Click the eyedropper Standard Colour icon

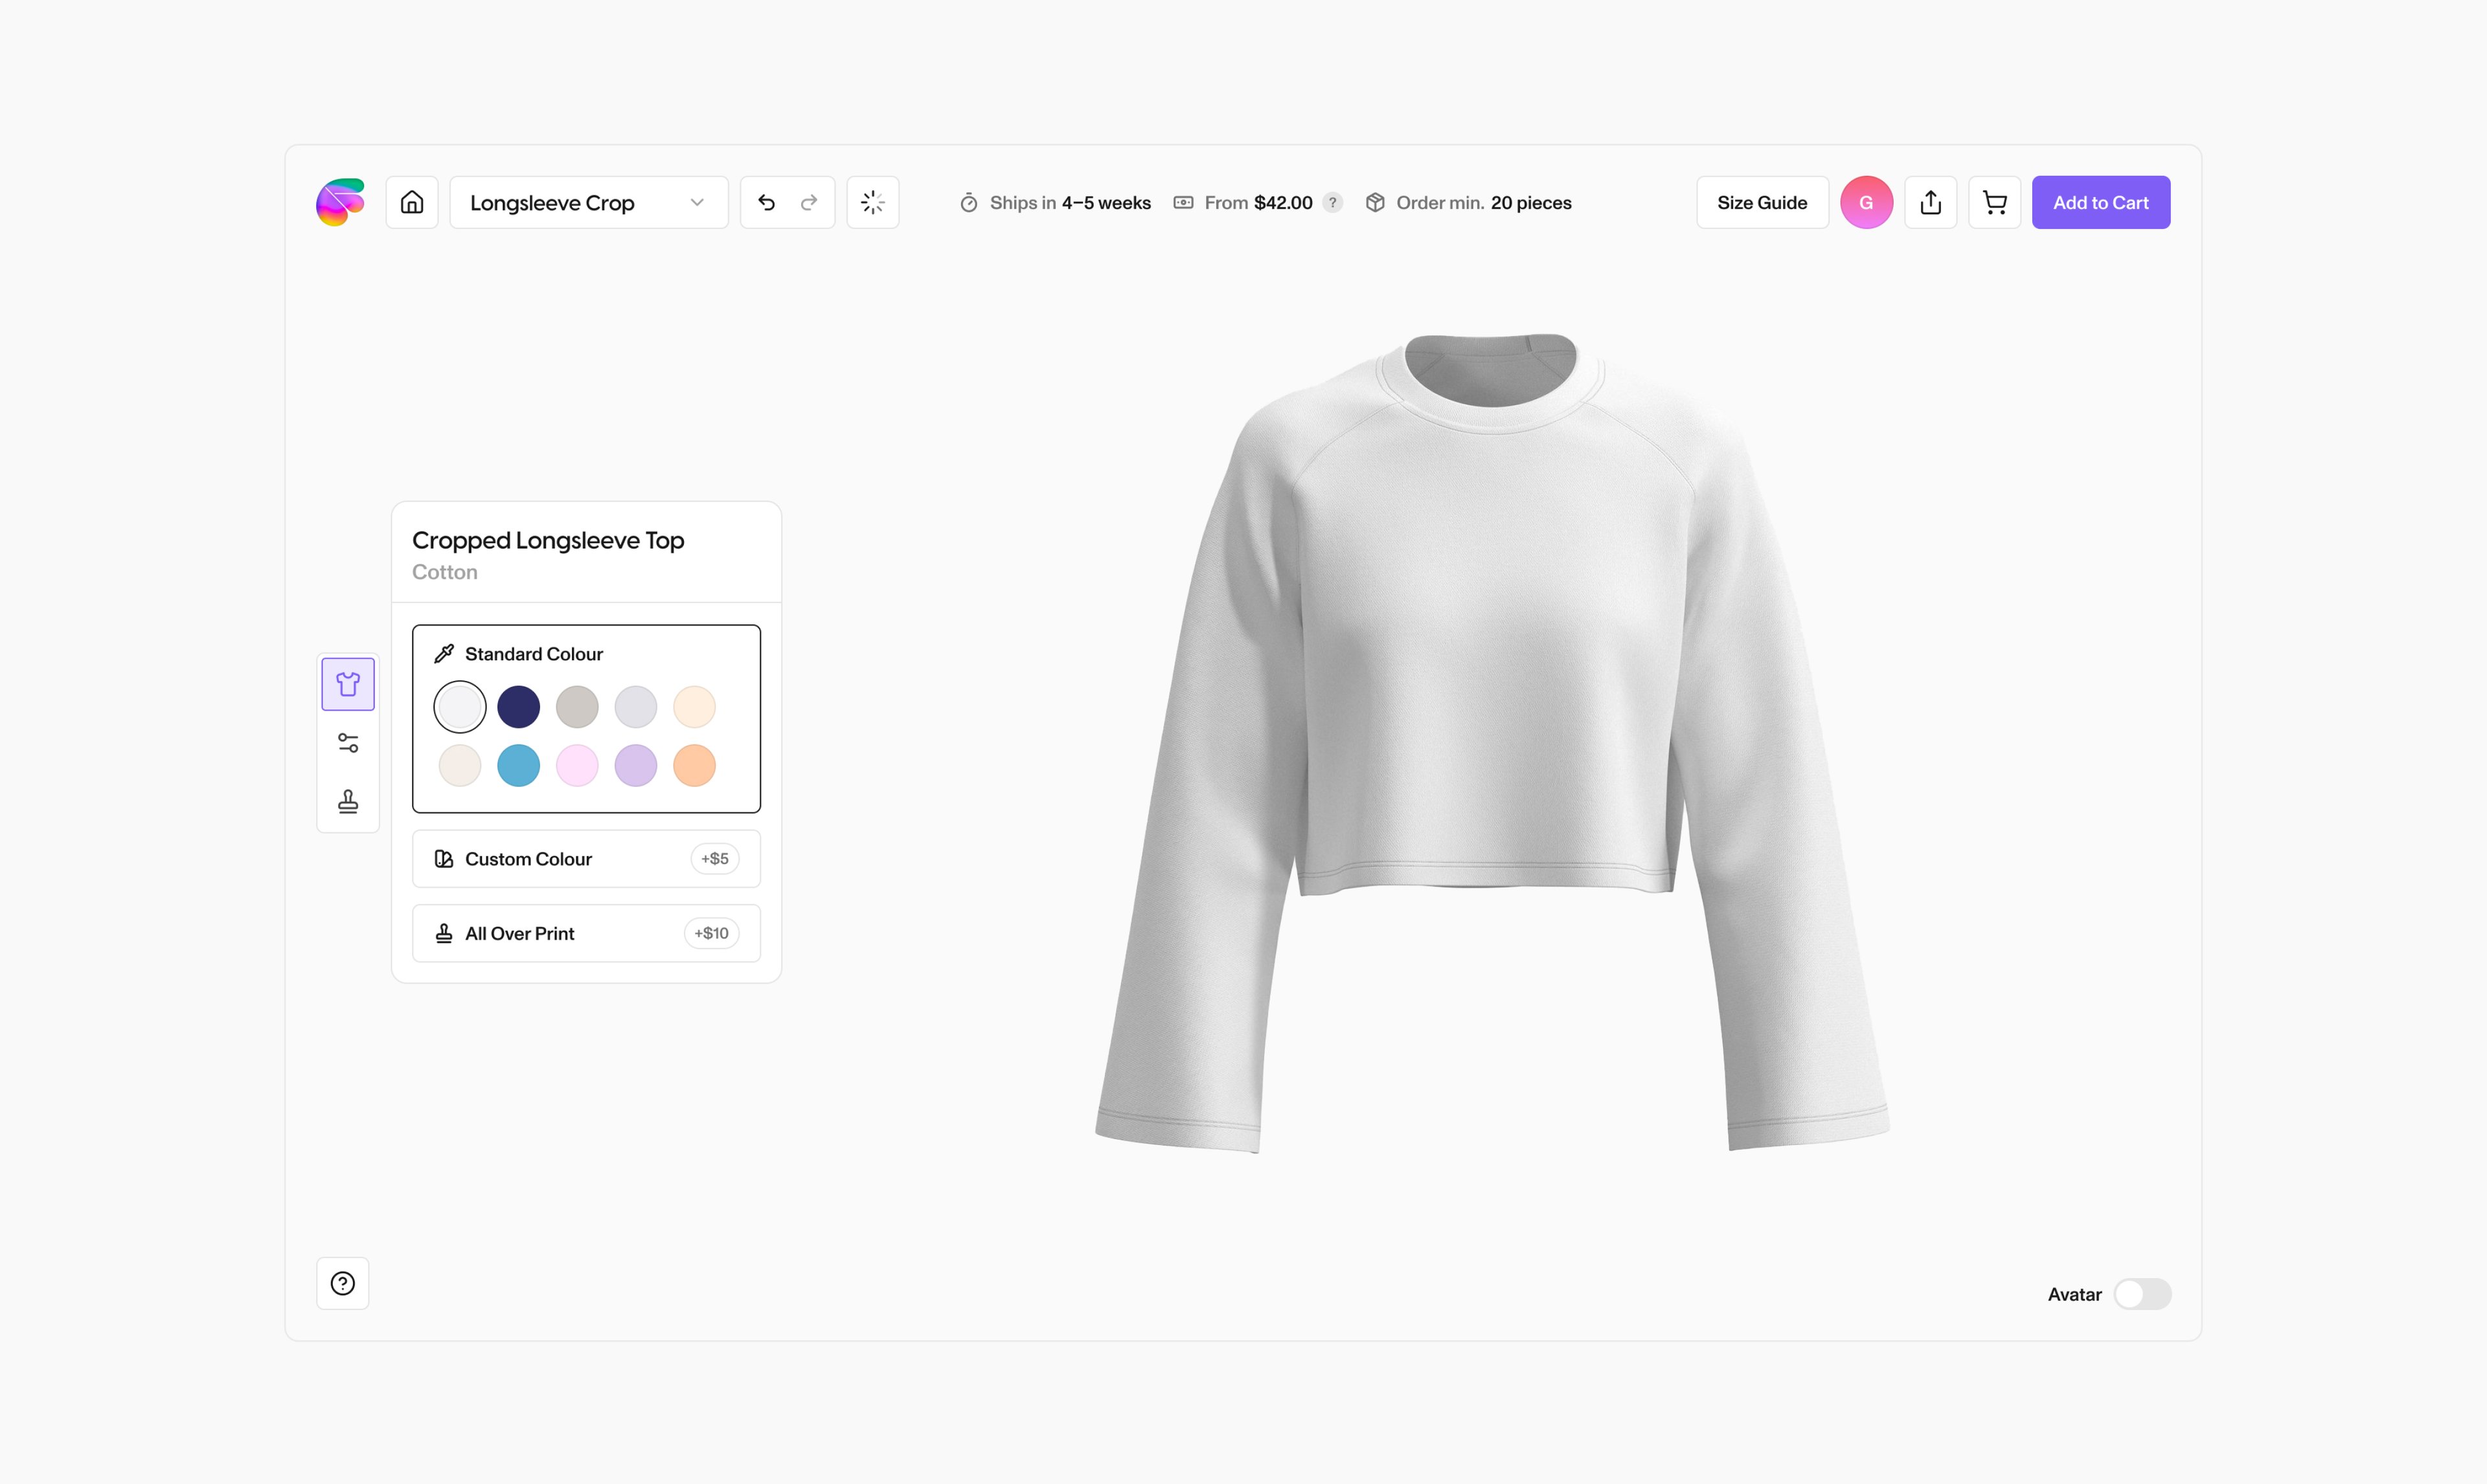click(x=444, y=654)
